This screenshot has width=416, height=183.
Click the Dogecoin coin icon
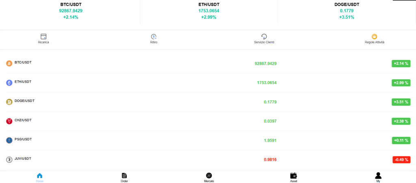click(x=9, y=102)
